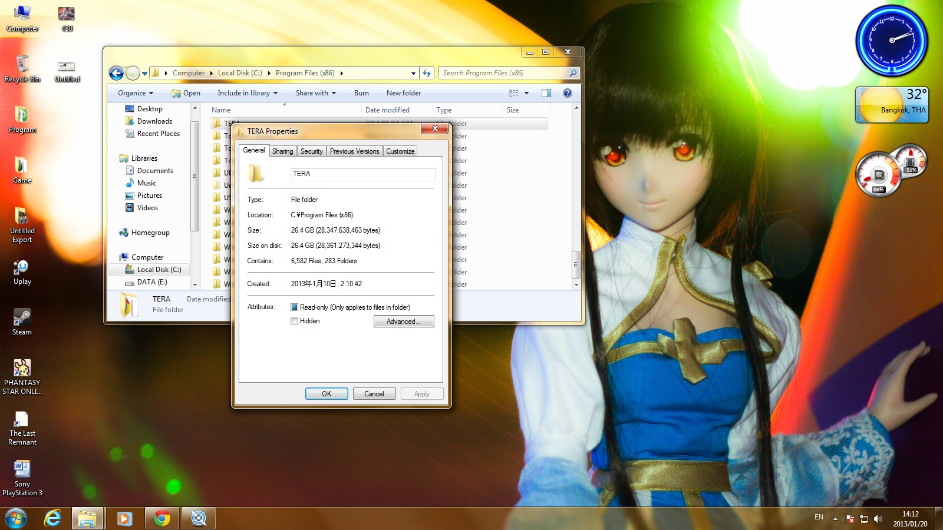Switch to the Security tab
The height and width of the screenshot is (530, 943).
311,151
